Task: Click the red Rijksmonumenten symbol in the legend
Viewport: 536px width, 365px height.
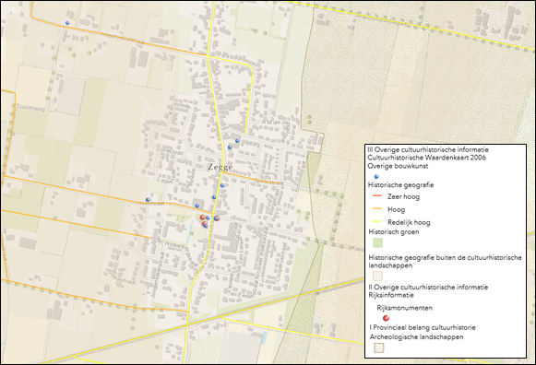Action: tap(386, 318)
